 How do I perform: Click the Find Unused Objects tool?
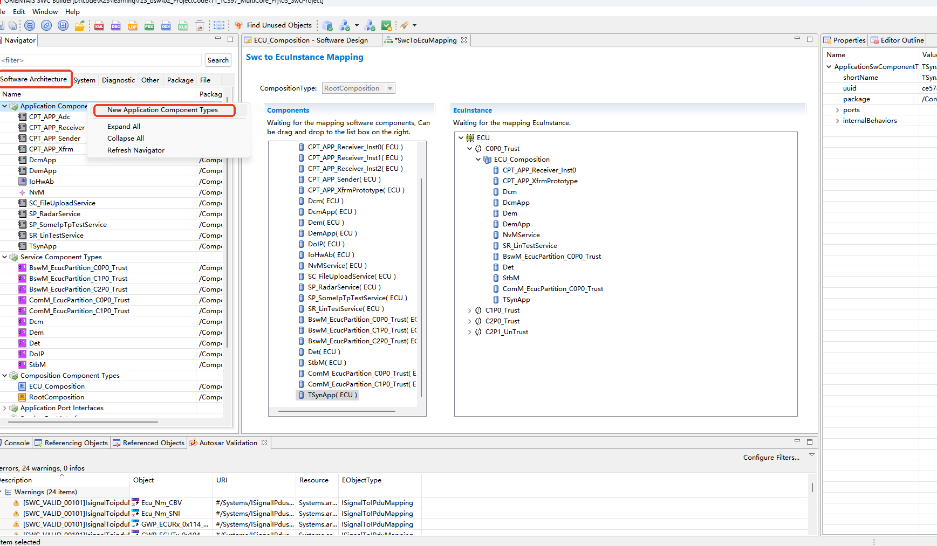click(273, 25)
